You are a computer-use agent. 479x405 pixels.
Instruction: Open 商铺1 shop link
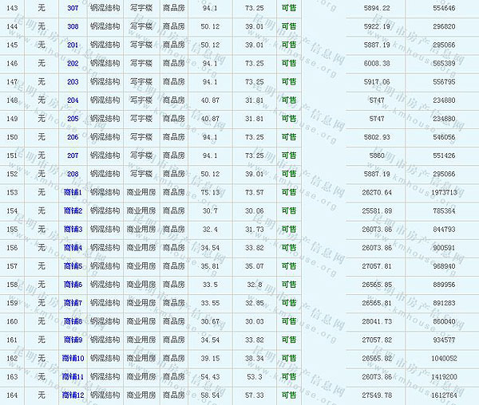73,192
